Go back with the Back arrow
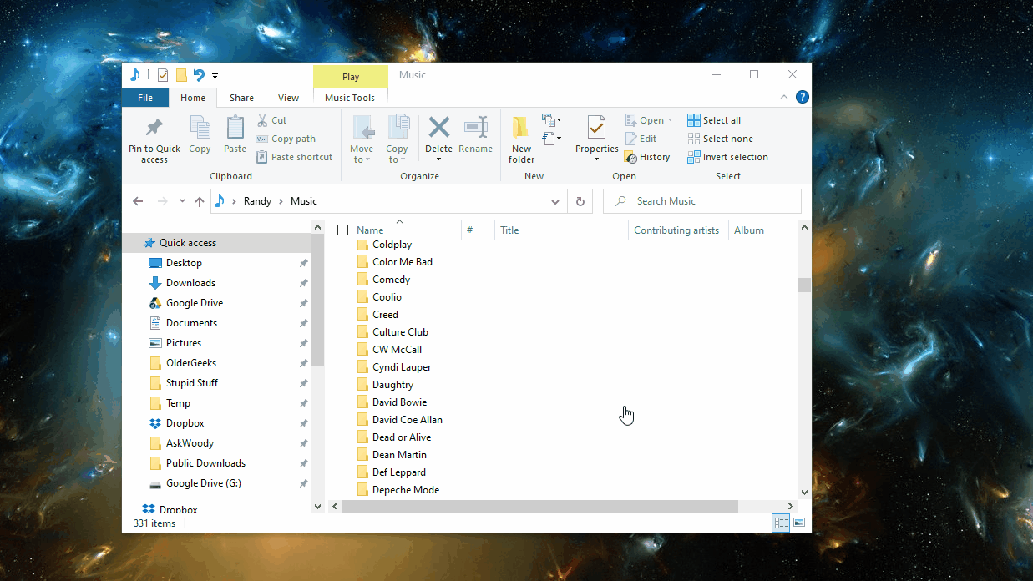Viewport: 1033px width, 581px height. click(139, 201)
